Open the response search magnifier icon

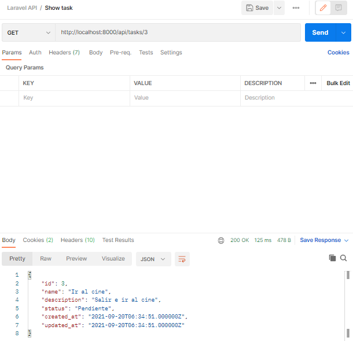pyautogui.click(x=343, y=258)
